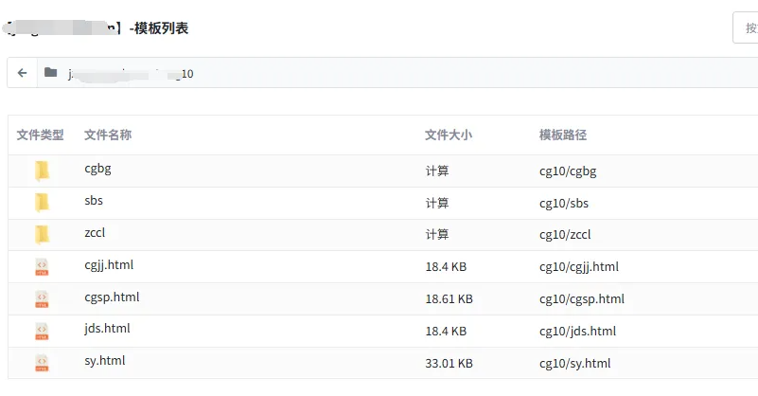Click the back arrow button

coord(22,73)
